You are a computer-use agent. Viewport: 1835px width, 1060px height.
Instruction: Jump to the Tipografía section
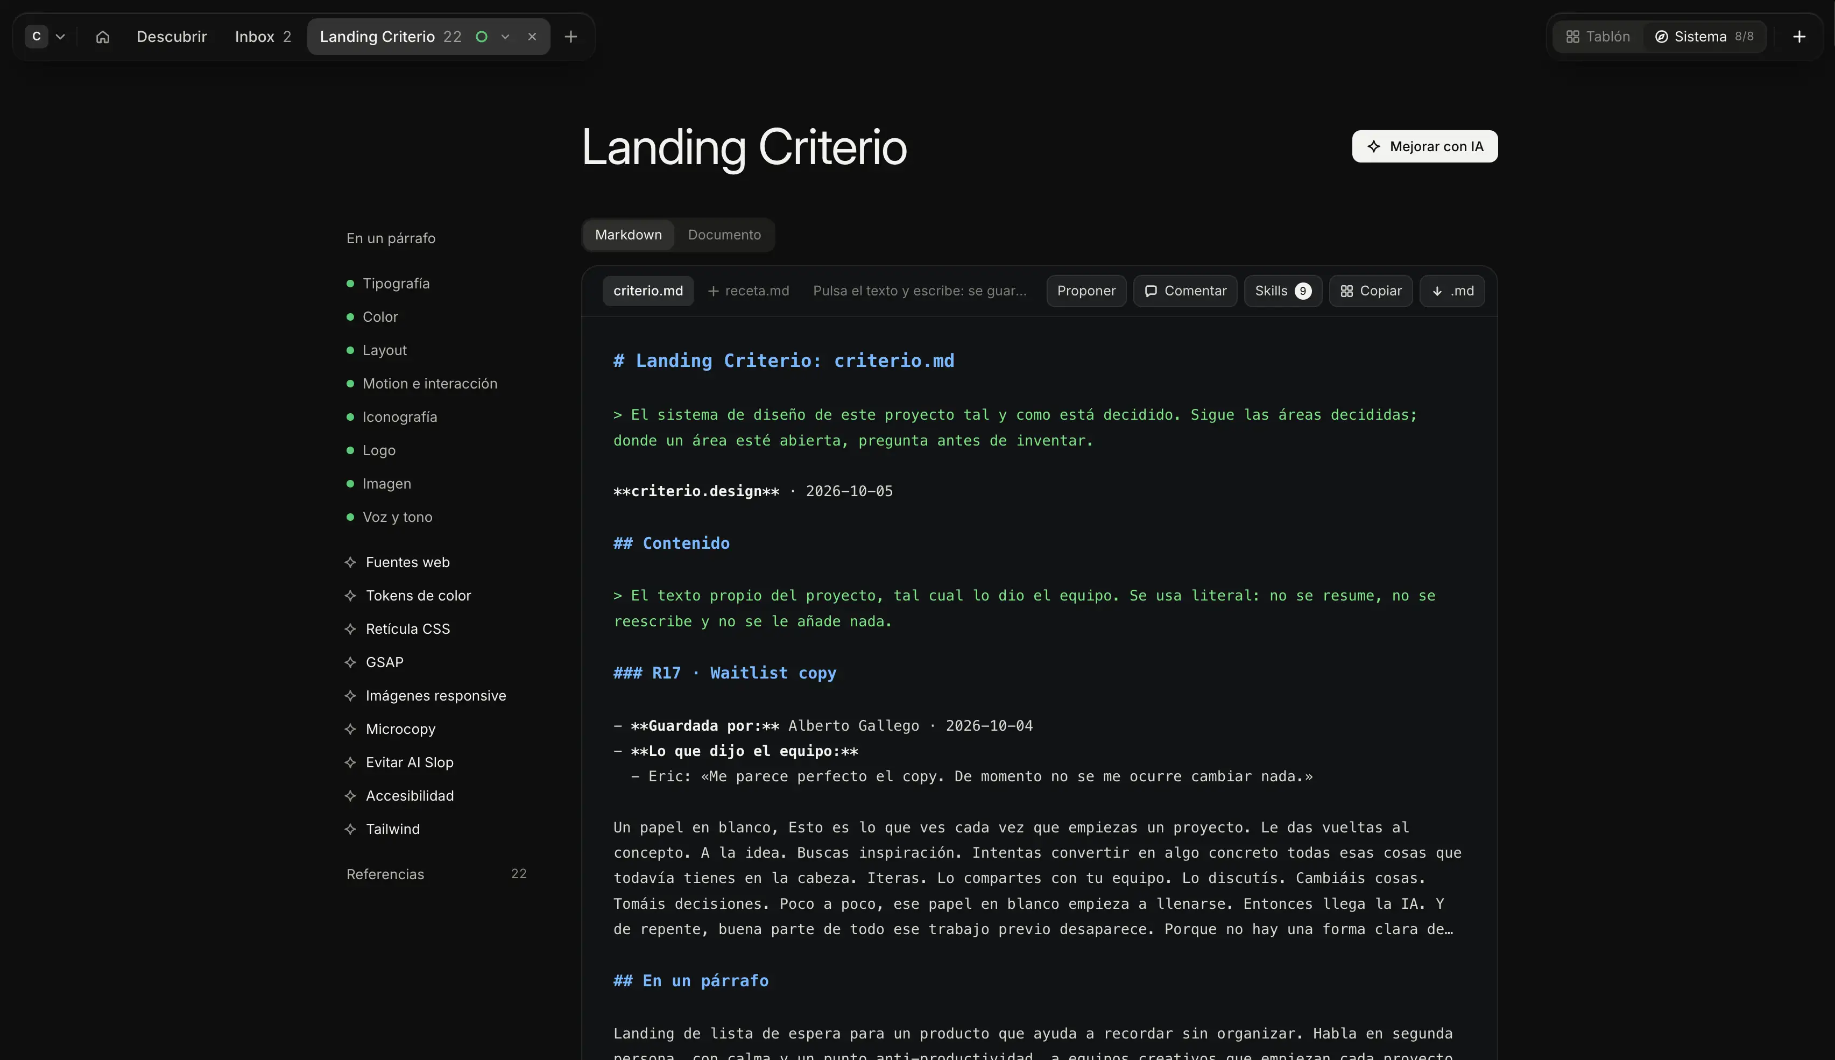tap(389, 283)
